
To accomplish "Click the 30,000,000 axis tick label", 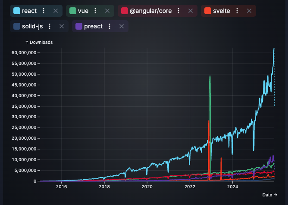I will [24, 117].
